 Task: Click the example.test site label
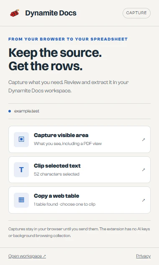[x=26, y=111]
